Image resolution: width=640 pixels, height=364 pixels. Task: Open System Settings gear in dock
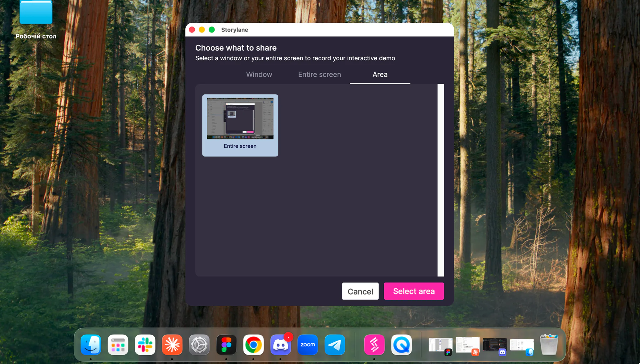point(199,345)
